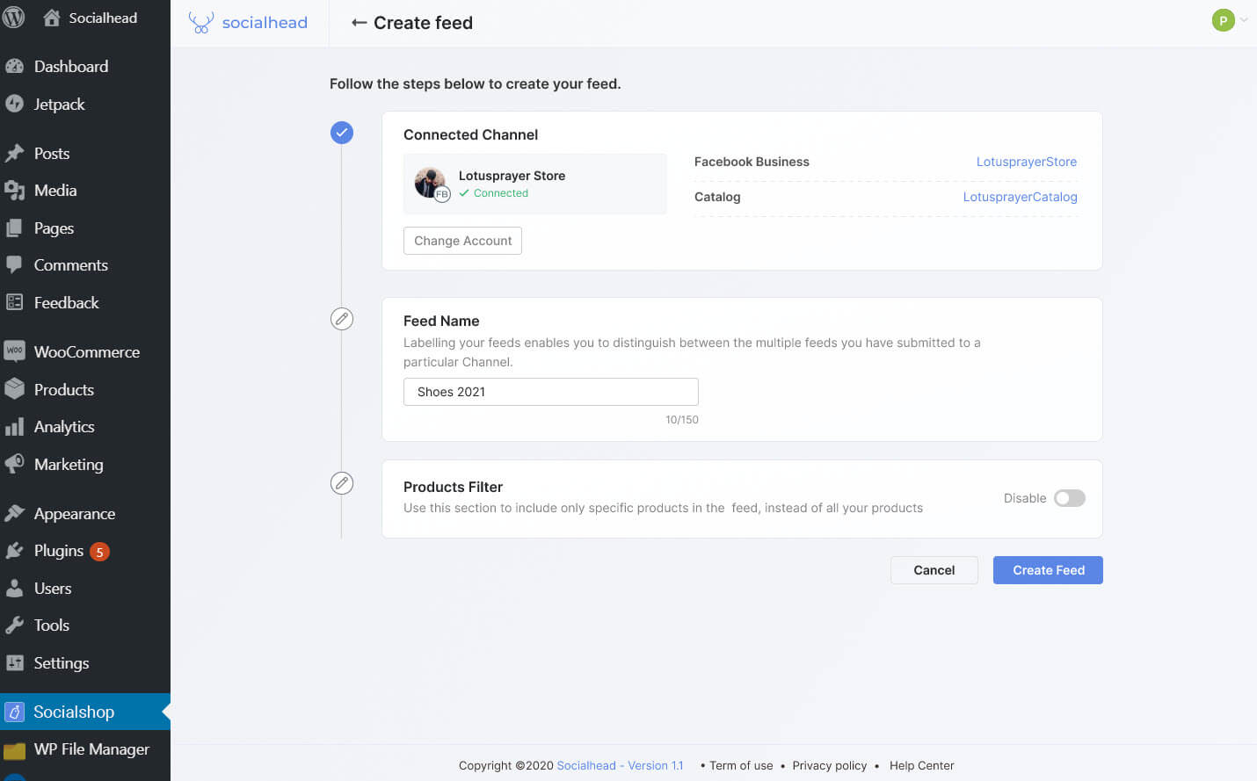Open the Privacy policy link

829,765
